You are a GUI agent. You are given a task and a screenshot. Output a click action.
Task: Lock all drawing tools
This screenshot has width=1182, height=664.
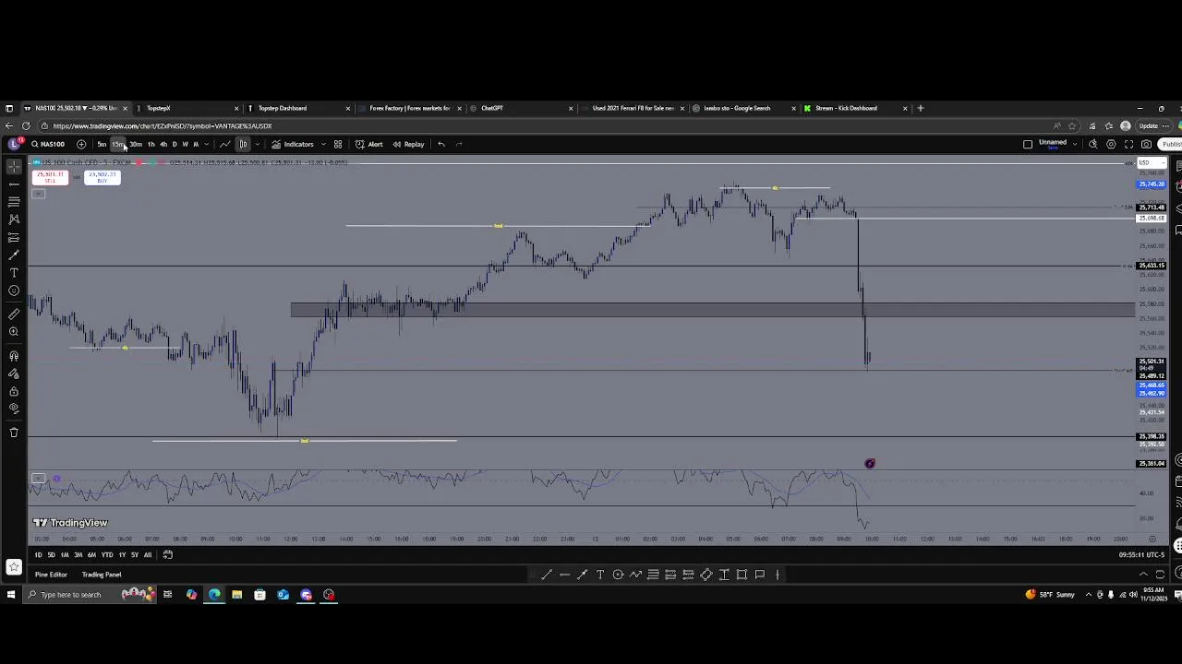[x=14, y=391]
